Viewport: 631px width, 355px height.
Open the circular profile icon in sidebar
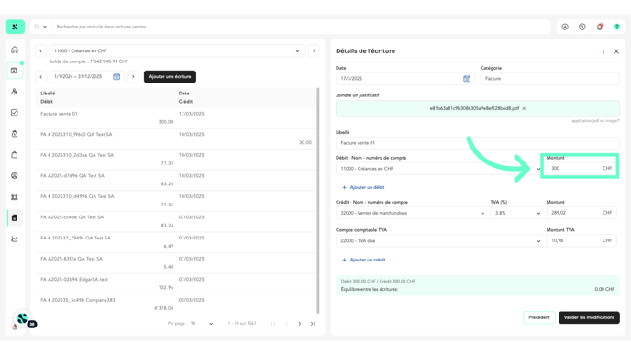point(15,176)
